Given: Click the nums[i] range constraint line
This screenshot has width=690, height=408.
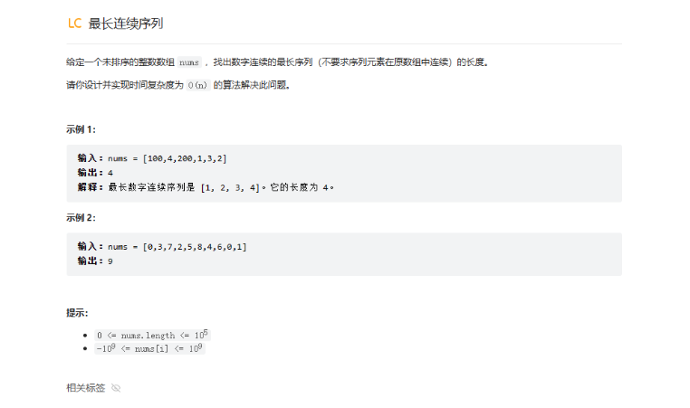Looking at the screenshot, I should (149, 348).
